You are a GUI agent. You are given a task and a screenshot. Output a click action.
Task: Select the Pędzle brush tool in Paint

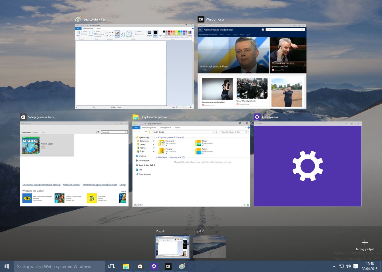[117, 34]
